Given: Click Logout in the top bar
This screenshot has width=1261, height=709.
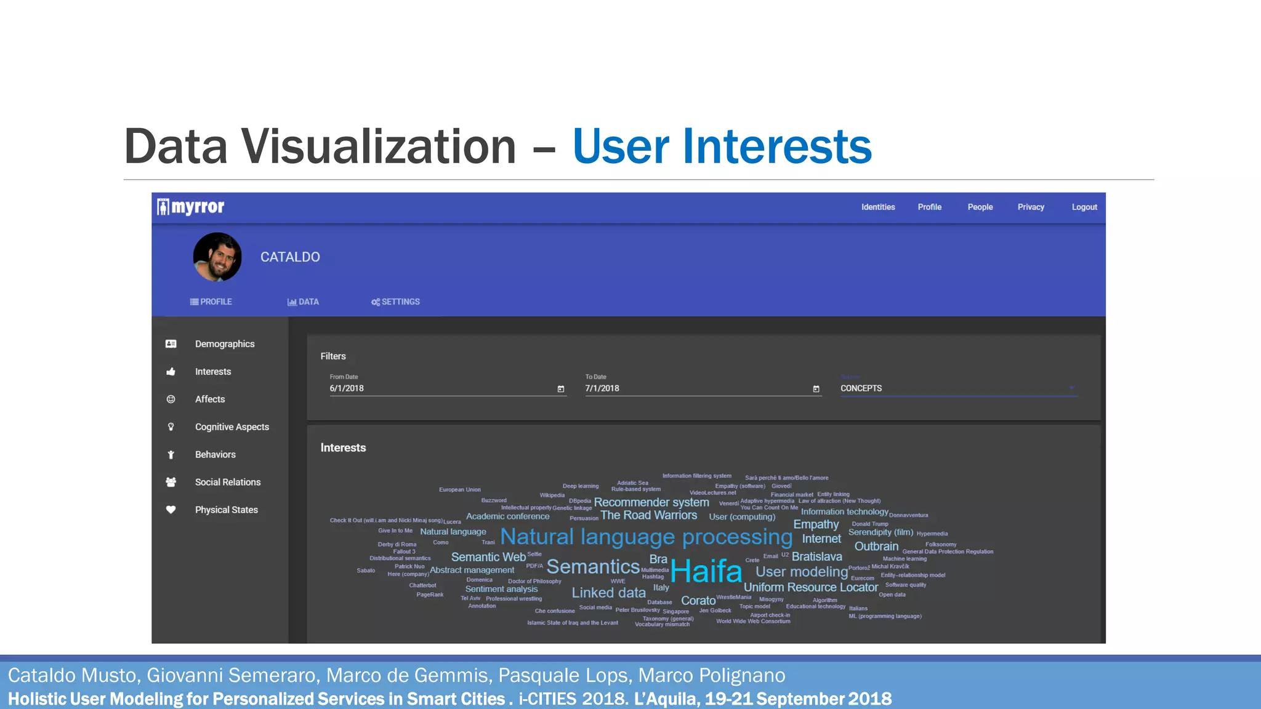Looking at the screenshot, I should (x=1084, y=207).
